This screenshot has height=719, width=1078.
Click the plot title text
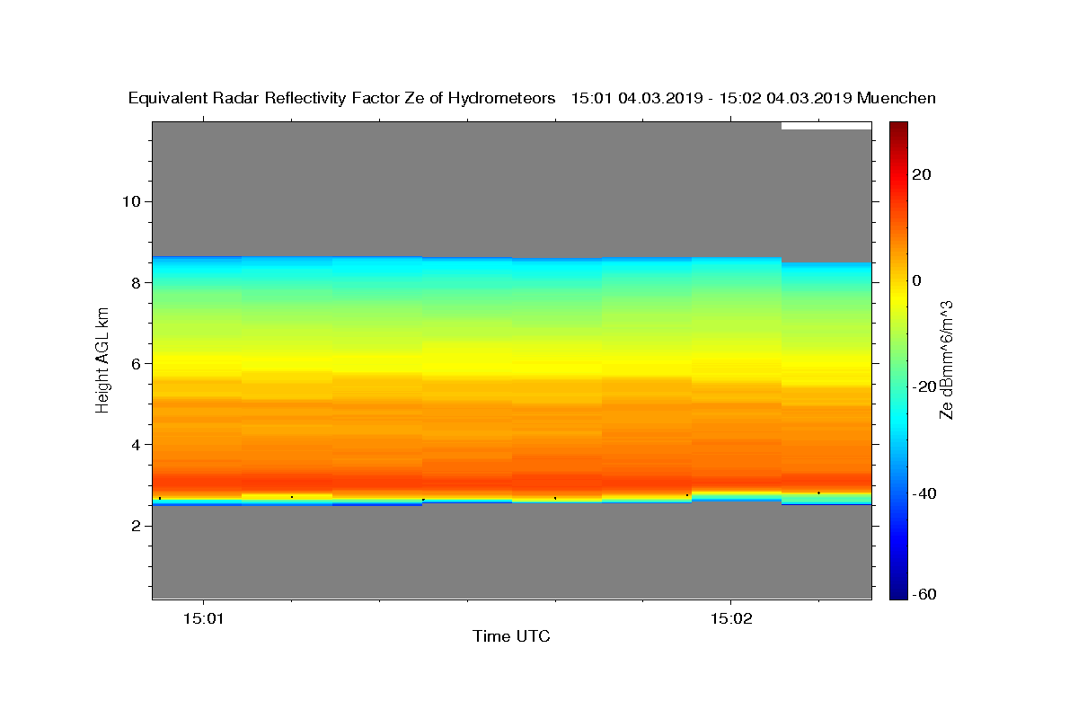532,98
